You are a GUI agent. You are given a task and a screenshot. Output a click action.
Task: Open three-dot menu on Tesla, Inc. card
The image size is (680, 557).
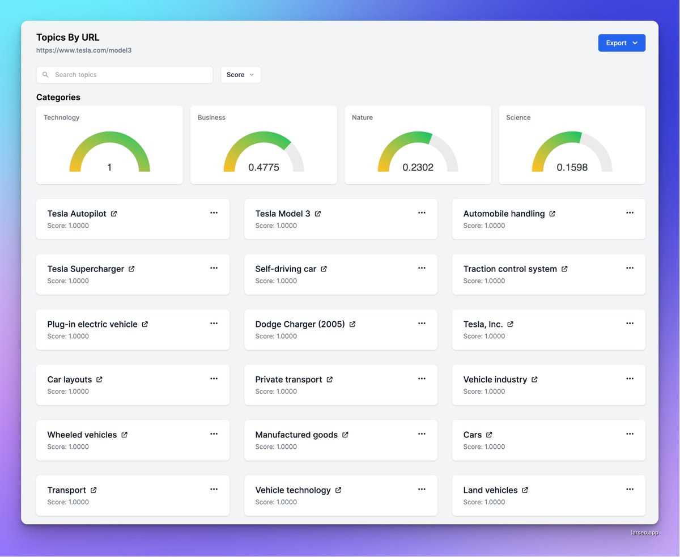[x=630, y=323]
